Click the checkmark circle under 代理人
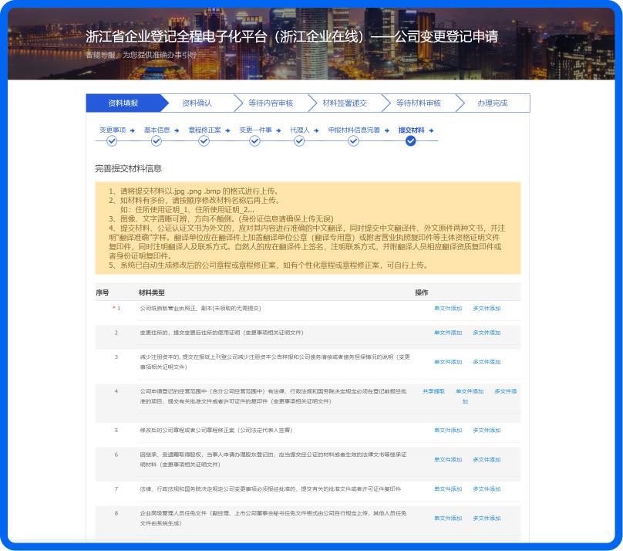Viewport: 623px width, 551px height. [300, 140]
